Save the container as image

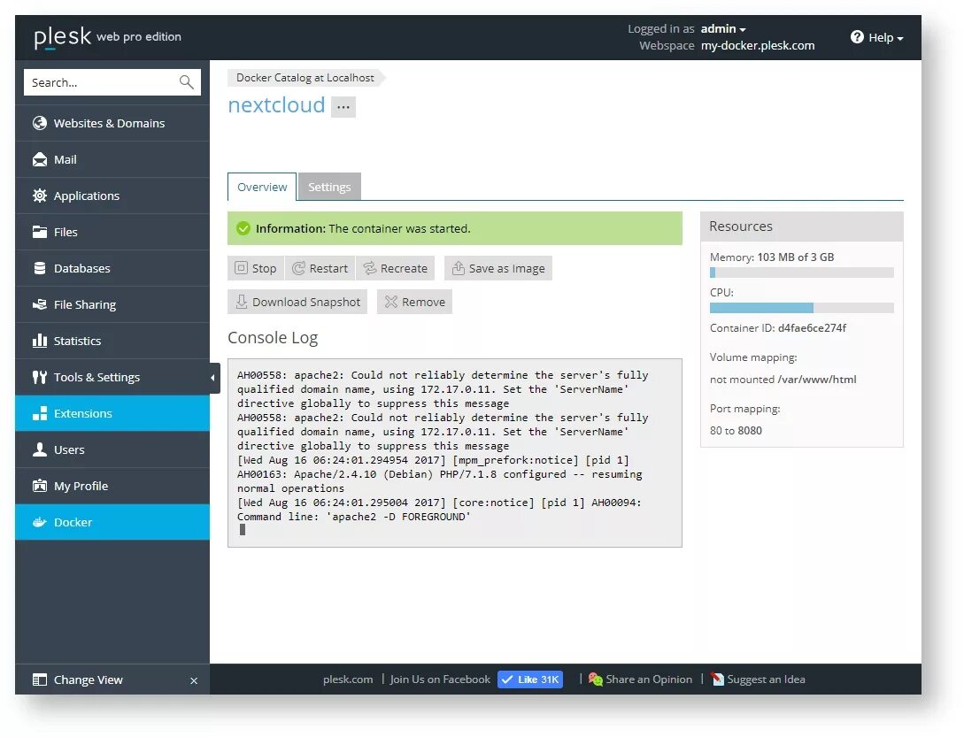[498, 268]
